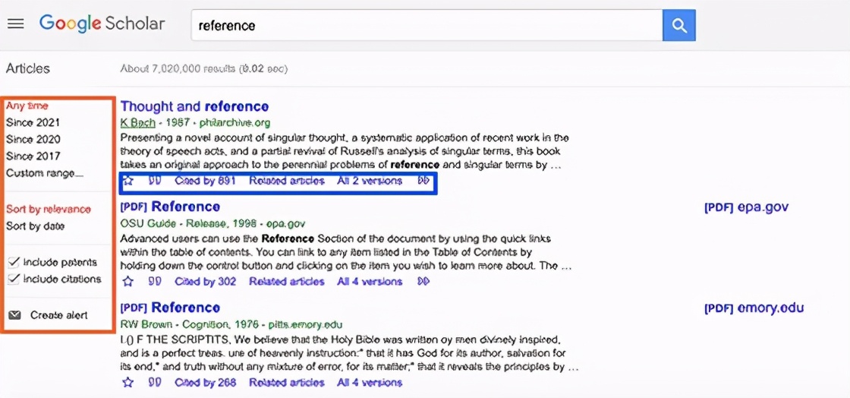View 'Cited by 302' citations
Image resolution: width=850 pixels, height=398 pixels.
(x=205, y=282)
